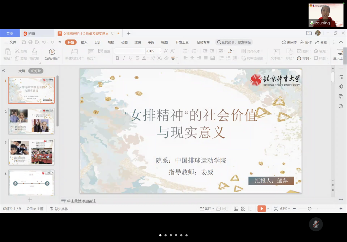Click the 分享 share button
The height and width of the screenshot is (242, 347).
(x=321, y=42)
